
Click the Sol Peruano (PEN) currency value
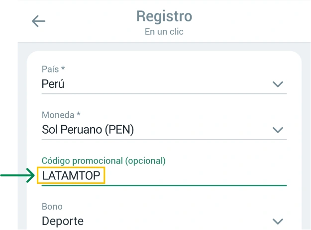(88, 130)
